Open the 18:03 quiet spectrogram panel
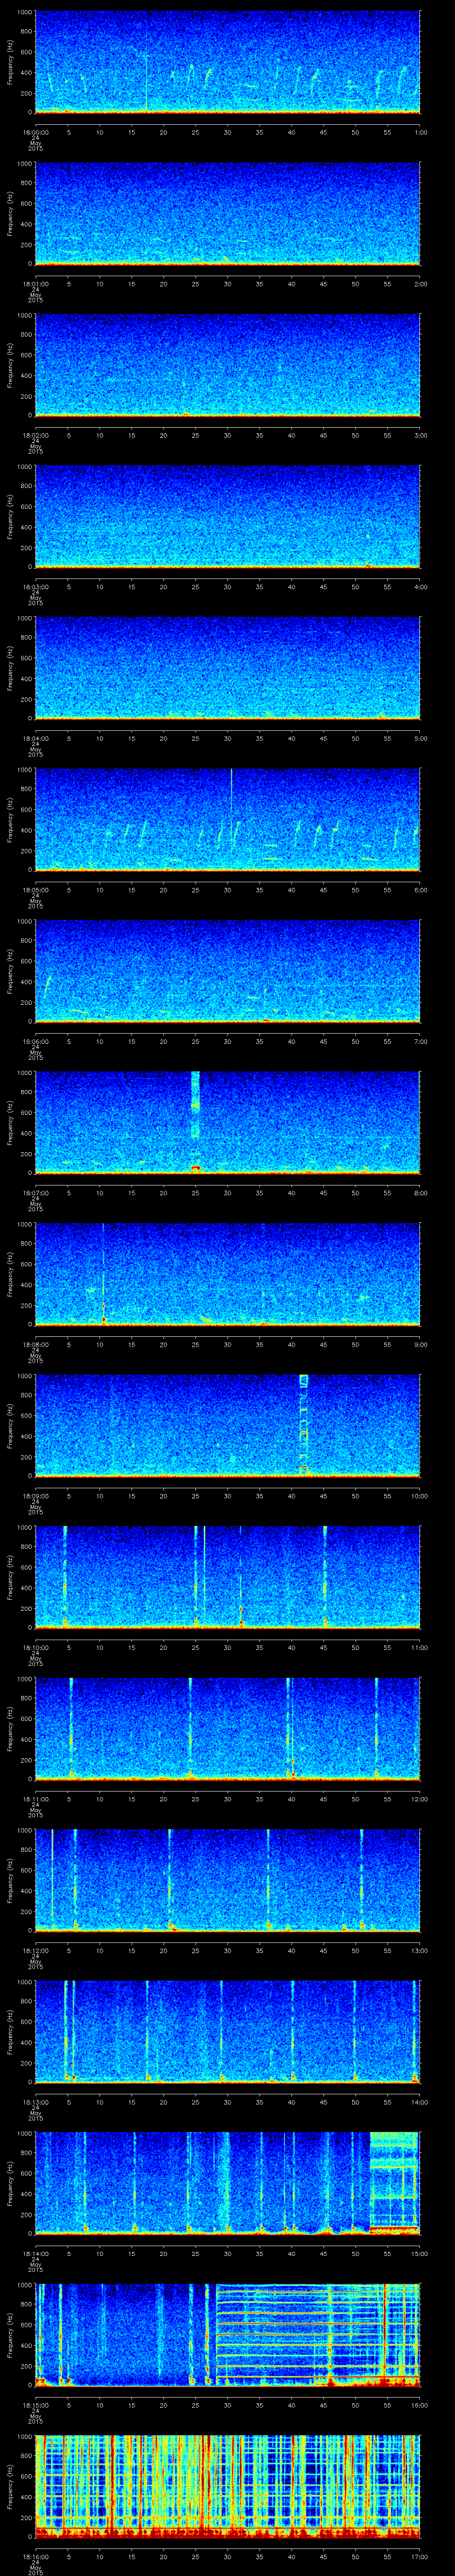 (227, 515)
